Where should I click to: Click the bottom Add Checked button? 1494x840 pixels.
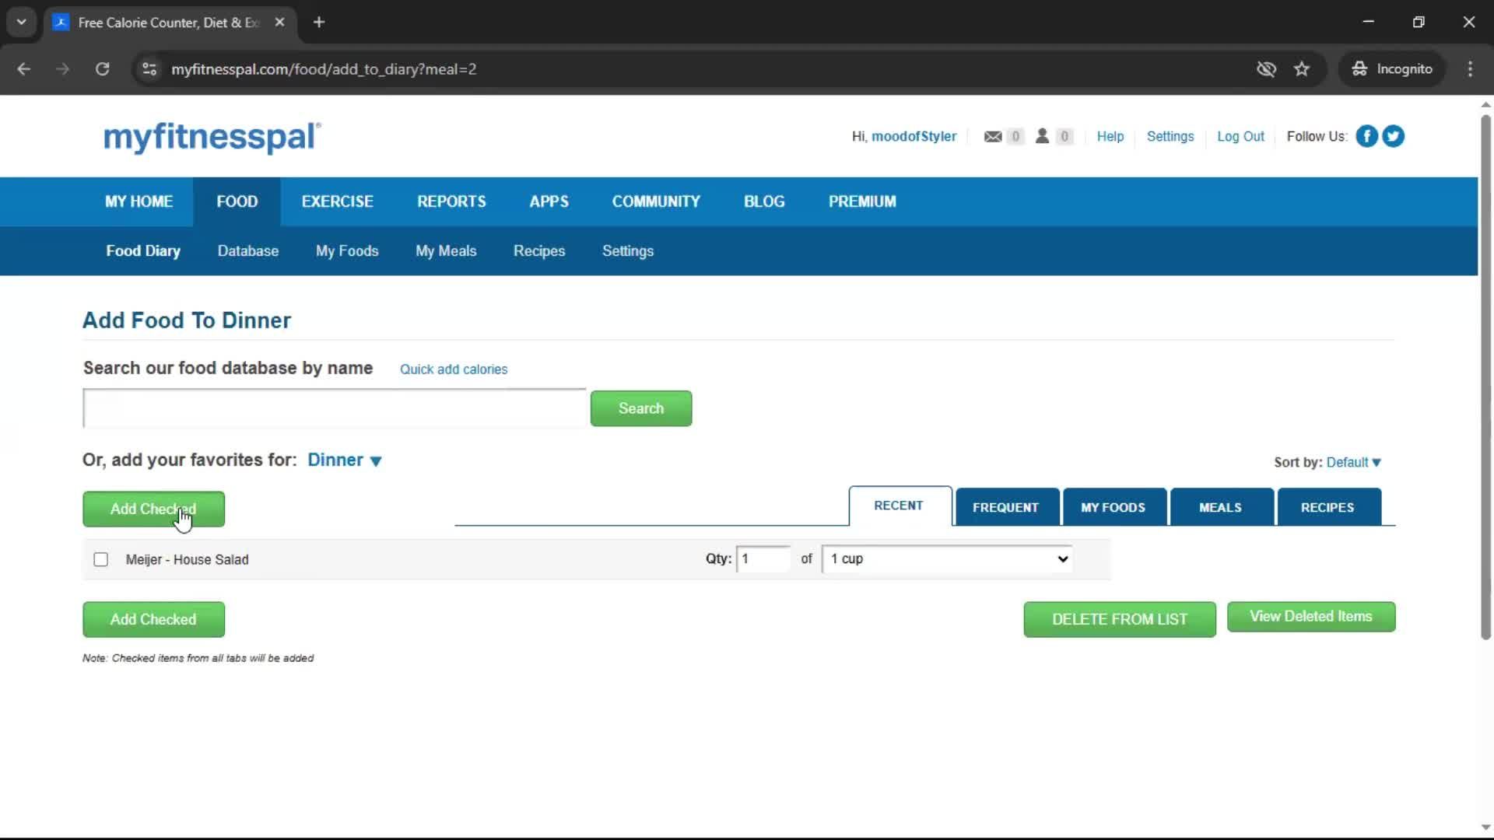[153, 620]
